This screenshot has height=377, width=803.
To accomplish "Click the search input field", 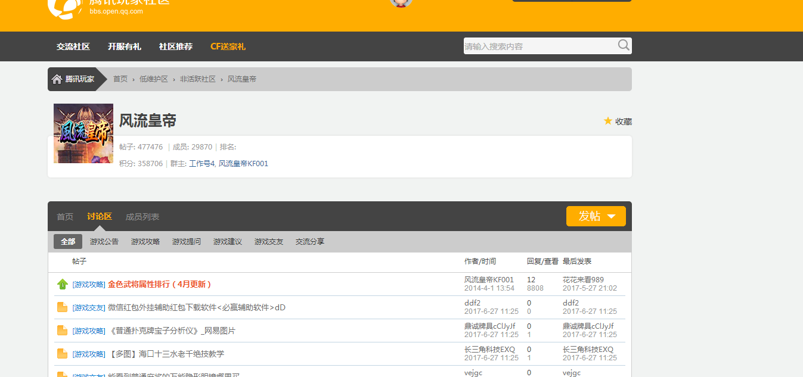I will coord(537,45).
